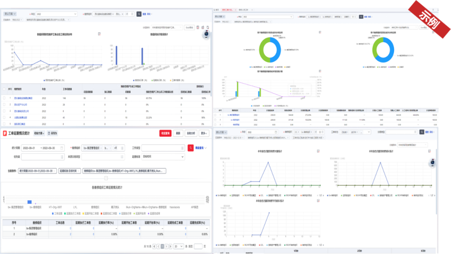Click the 另存为 save-as icon button
The width and height of the screenshot is (451, 254).
[52, 133]
